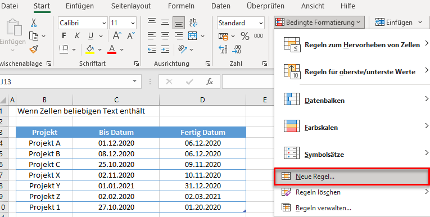Apply thousands separator 000 icon
Viewport: 430px width, 217px height.
[x=259, y=36]
